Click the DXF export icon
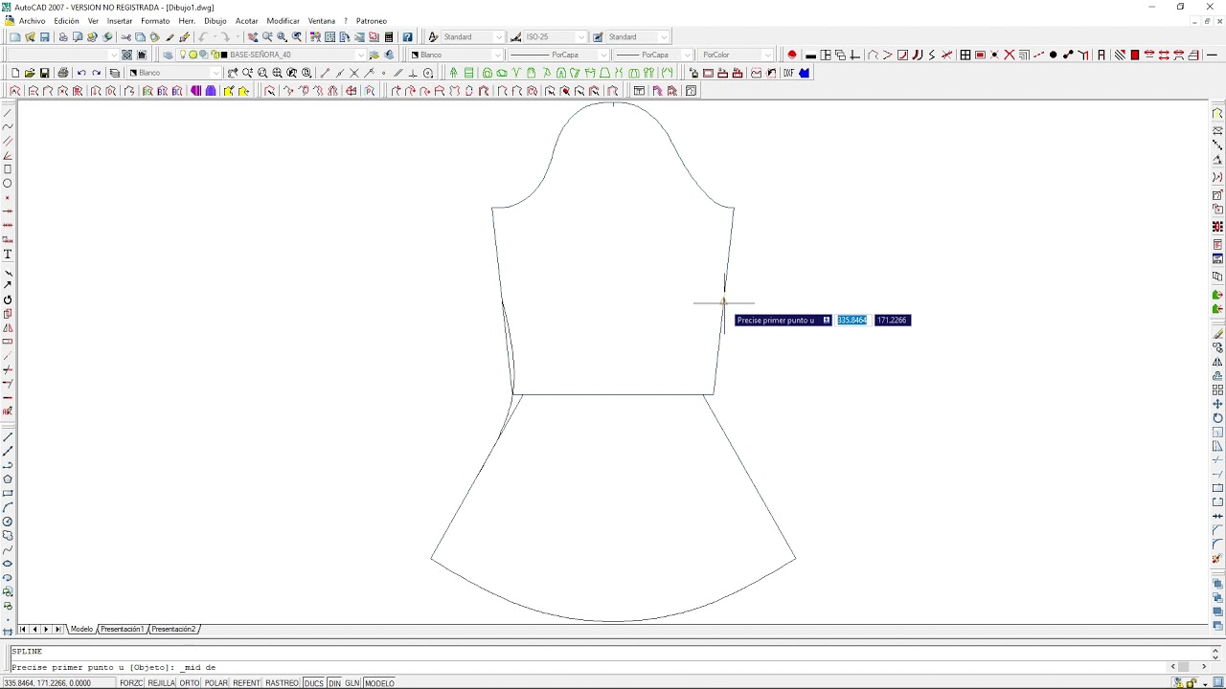The height and width of the screenshot is (689, 1226). click(789, 73)
